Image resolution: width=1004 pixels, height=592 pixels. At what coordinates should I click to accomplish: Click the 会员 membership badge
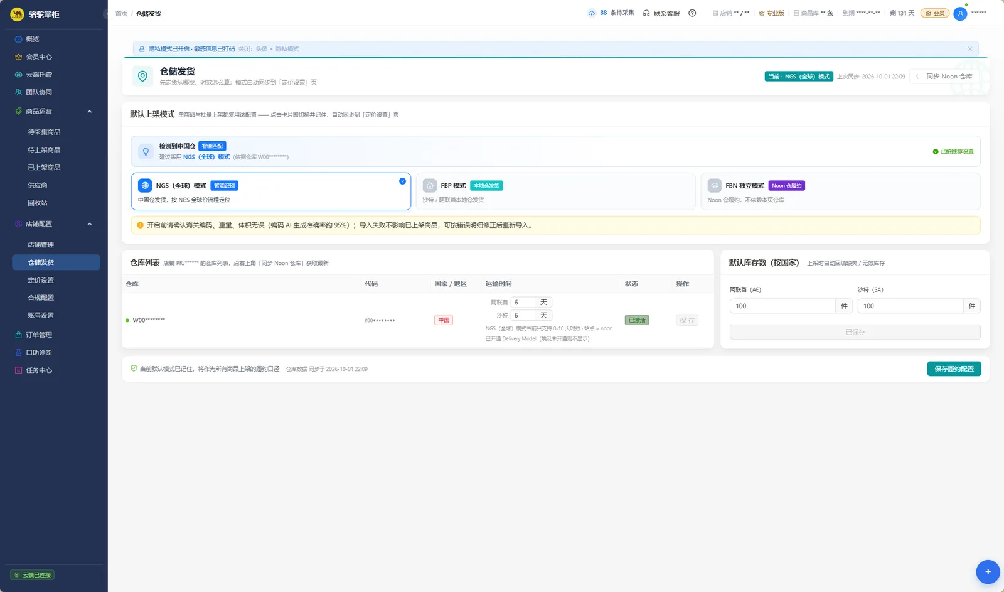click(x=935, y=13)
